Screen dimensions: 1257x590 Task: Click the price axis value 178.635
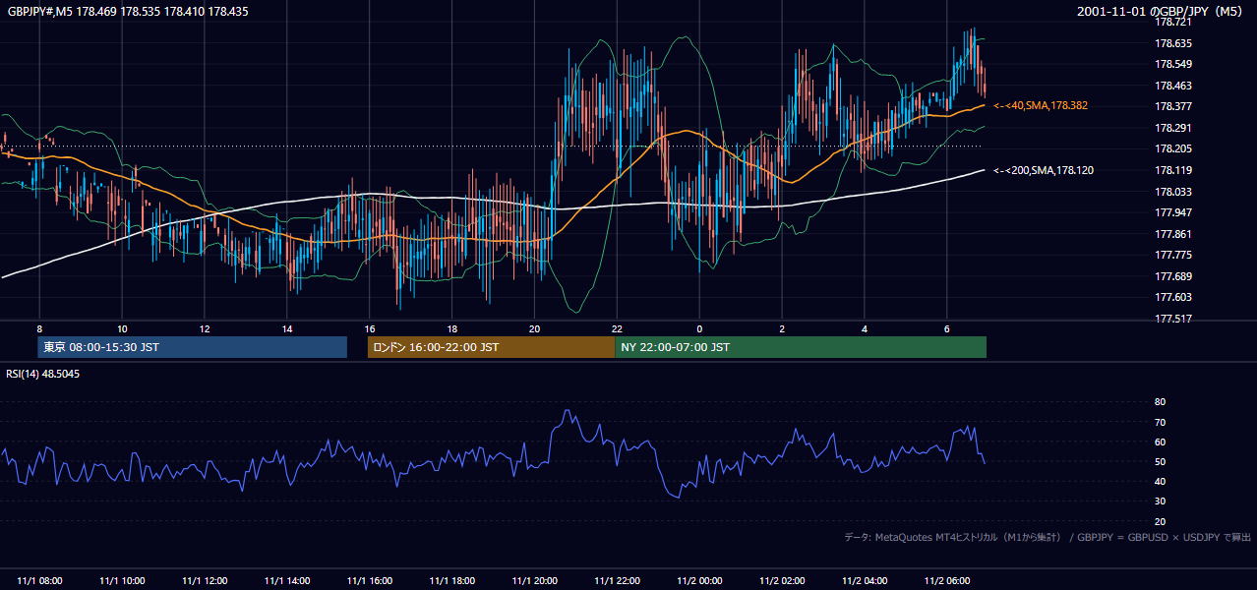1172,43
